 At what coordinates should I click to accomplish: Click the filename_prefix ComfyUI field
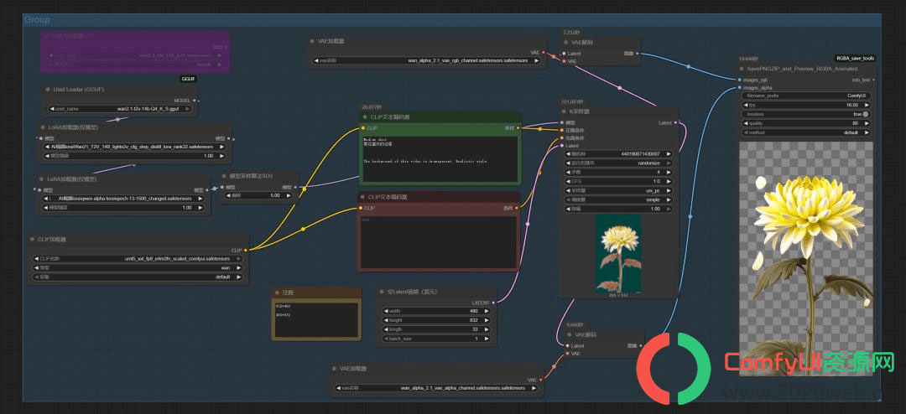806,96
